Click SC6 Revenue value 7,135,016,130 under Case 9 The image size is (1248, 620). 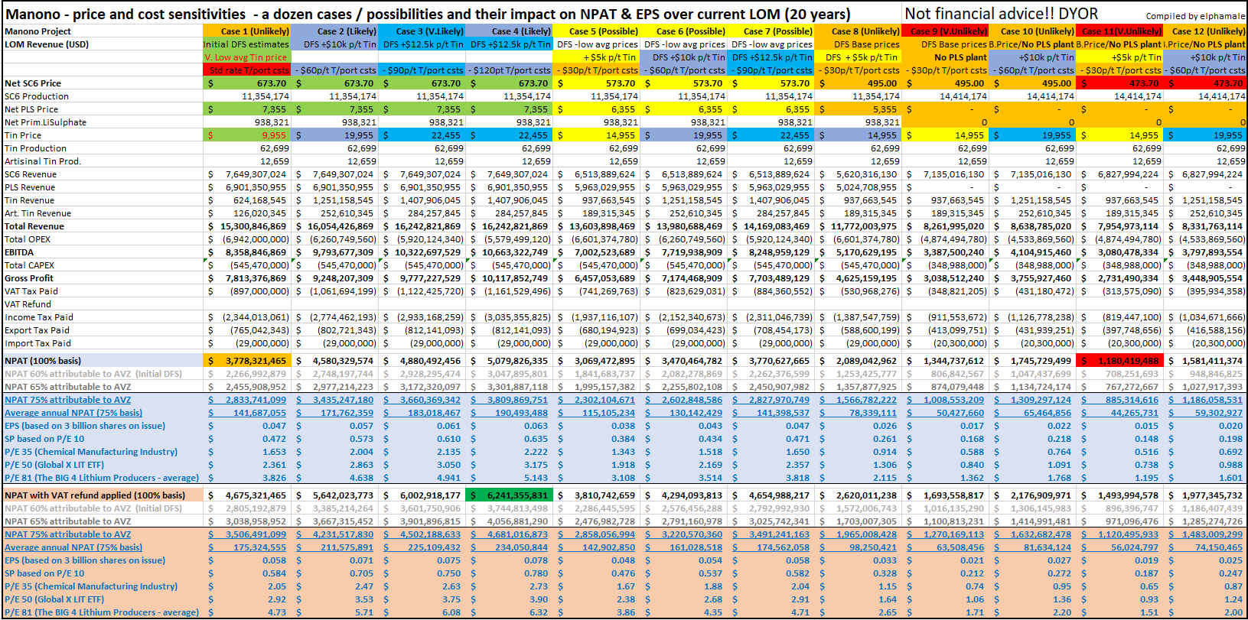pos(945,174)
